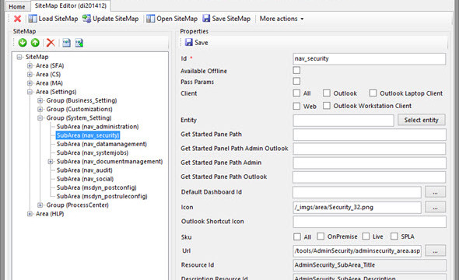Click Outlook Shortcut Icon field
The width and height of the screenshot is (459, 280).
[x=370, y=222]
